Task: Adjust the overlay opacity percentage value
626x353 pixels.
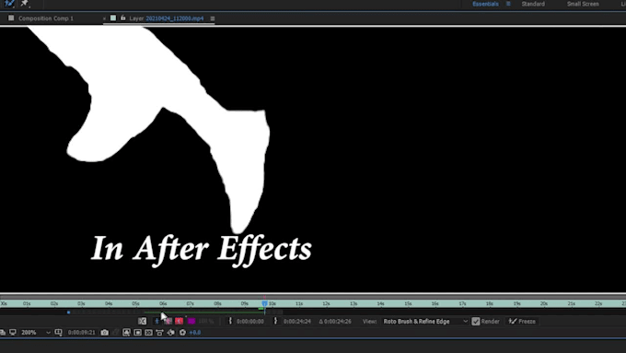Action: click(x=206, y=322)
